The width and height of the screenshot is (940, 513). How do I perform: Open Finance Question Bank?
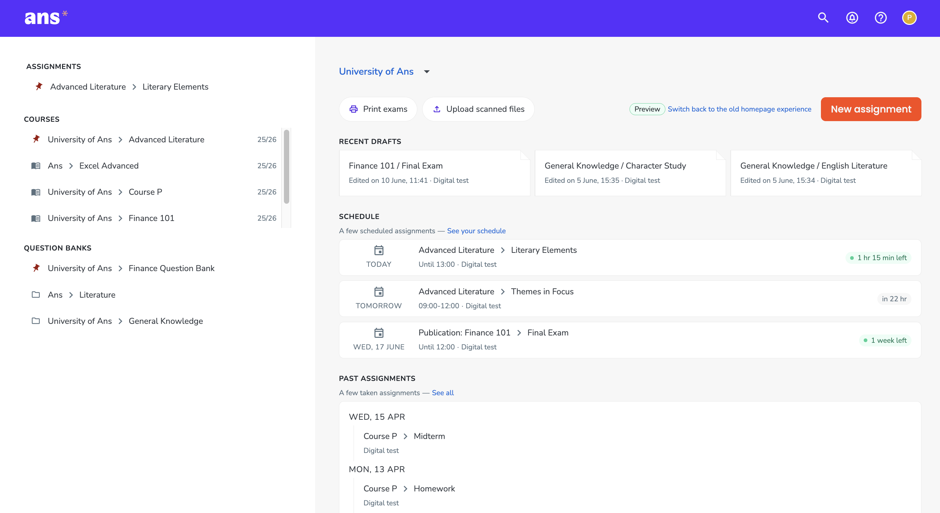click(171, 268)
